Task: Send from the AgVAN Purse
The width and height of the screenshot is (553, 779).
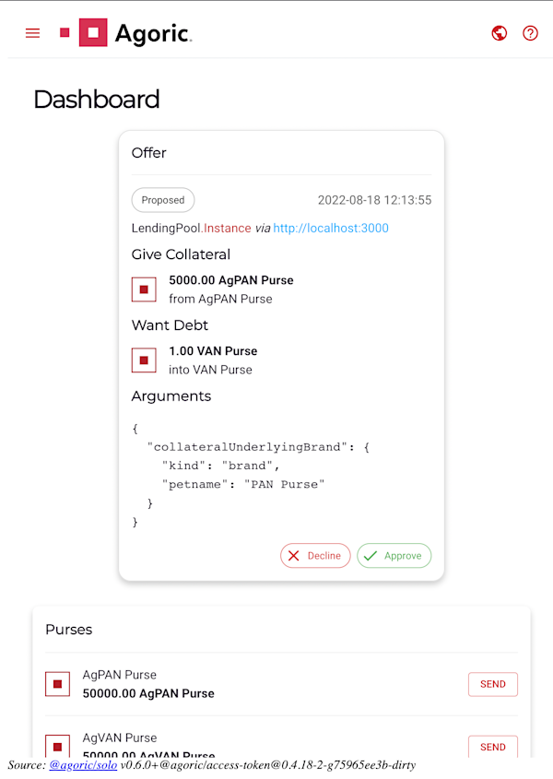Action: 493,746
